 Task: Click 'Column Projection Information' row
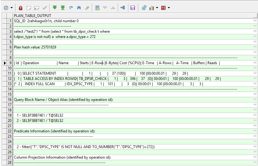pos(133,157)
